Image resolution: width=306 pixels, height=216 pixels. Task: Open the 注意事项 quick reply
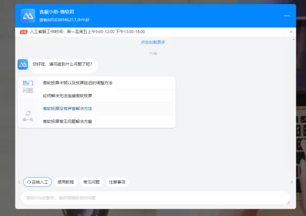117,182
